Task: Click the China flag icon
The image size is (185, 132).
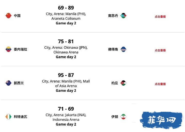Action: click(8, 16)
